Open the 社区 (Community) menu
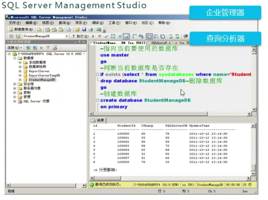Image resolution: width=268 pixels, height=200 pixels. (147, 23)
